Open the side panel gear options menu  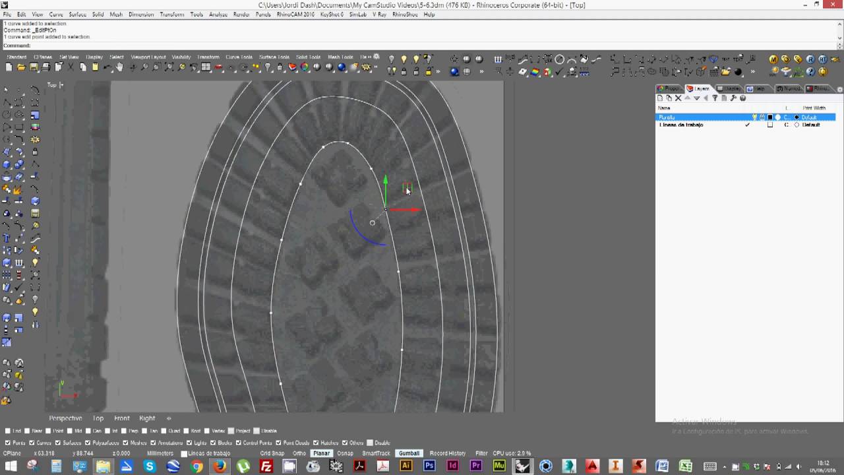839,89
